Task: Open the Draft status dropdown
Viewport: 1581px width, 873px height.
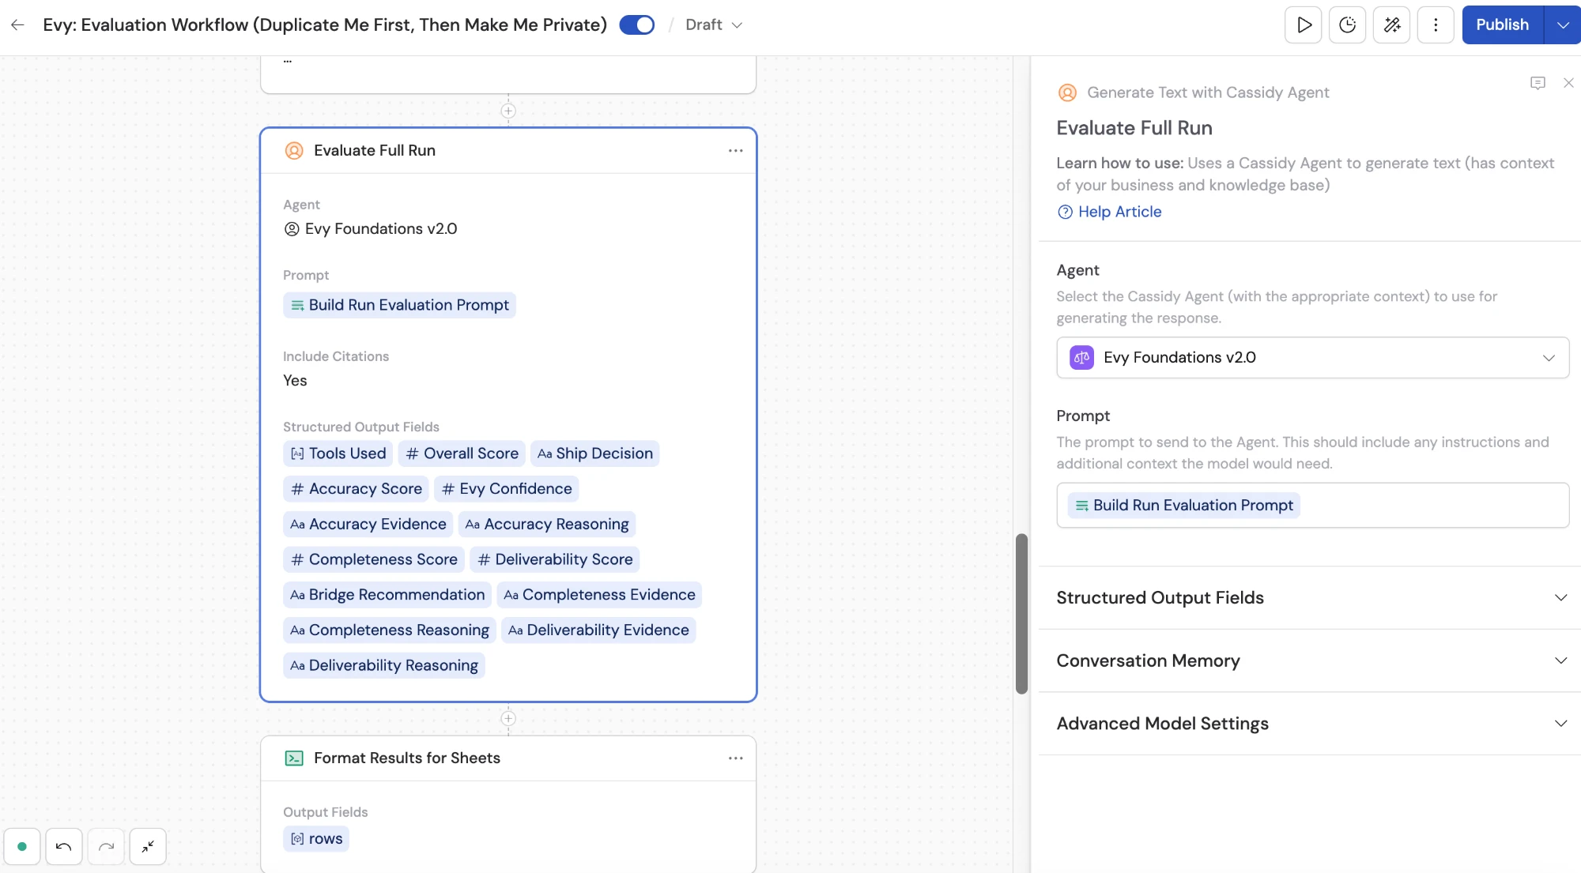Action: [x=714, y=24]
